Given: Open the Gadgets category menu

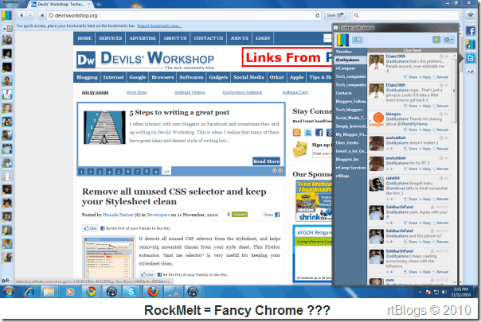Looking at the screenshot, I should point(218,77).
